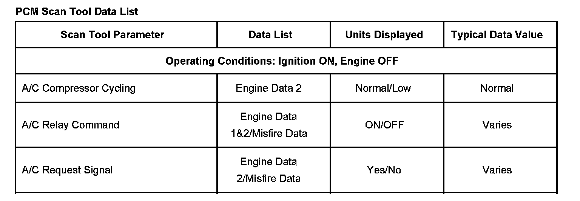Screen dimensions: 580x201
Task: Click the 'Operating Conditions:' label text
Action: (x=220, y=61)
